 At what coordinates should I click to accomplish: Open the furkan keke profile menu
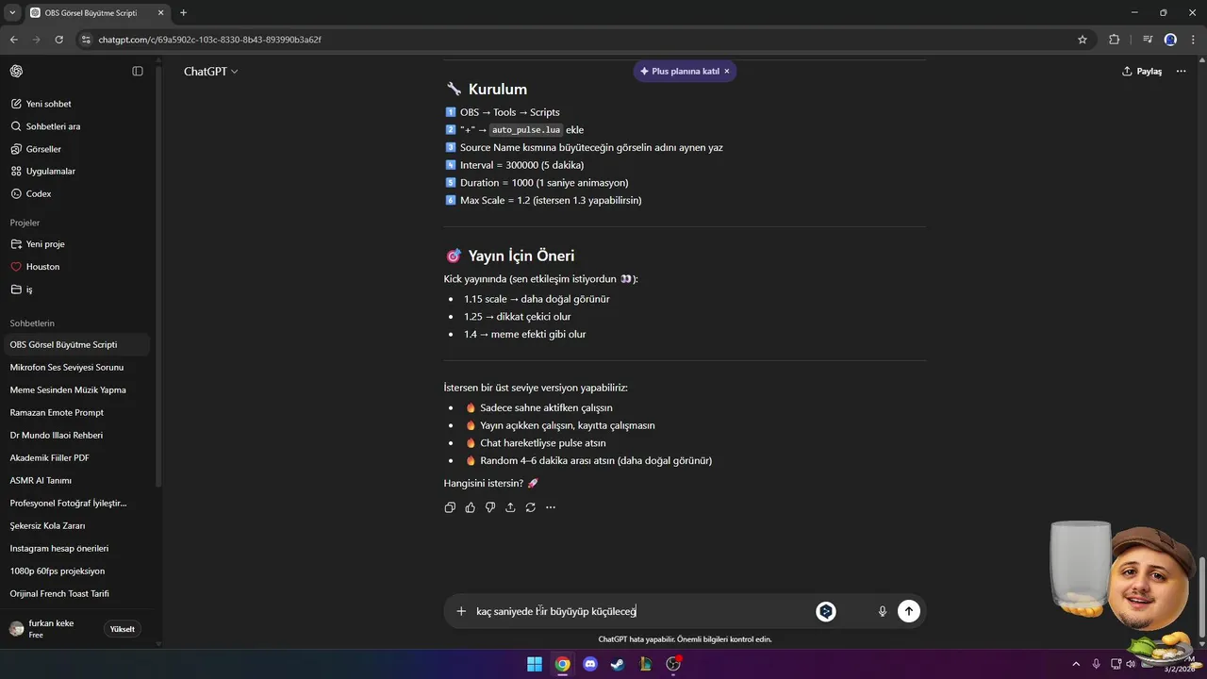(52, 629)
